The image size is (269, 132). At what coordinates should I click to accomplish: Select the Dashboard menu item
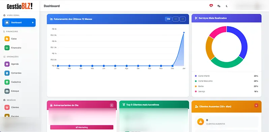pos(19,23)
